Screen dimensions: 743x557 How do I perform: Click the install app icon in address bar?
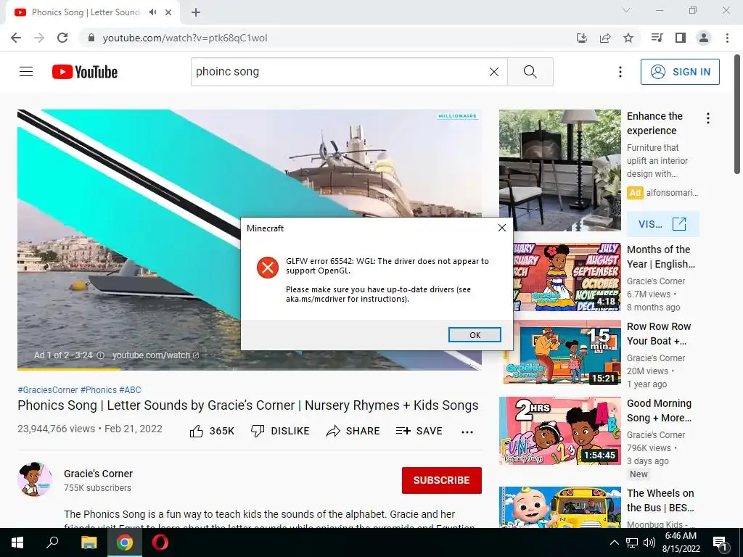tap(581, 38)
